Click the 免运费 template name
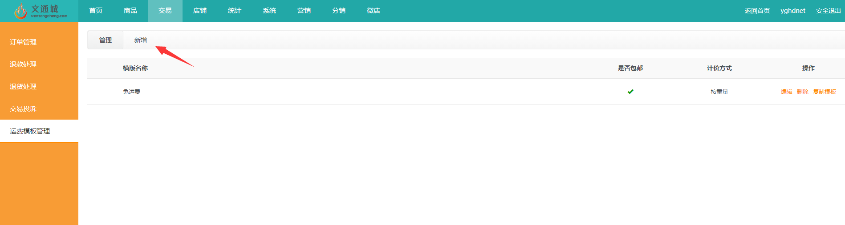845x225 pixels. tap(131, 92)
